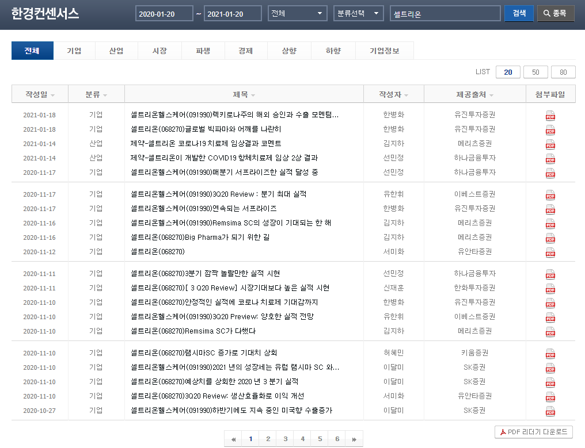Open the 전체 category dropdown
Screen dimensions: 585x448
point(297,13)
